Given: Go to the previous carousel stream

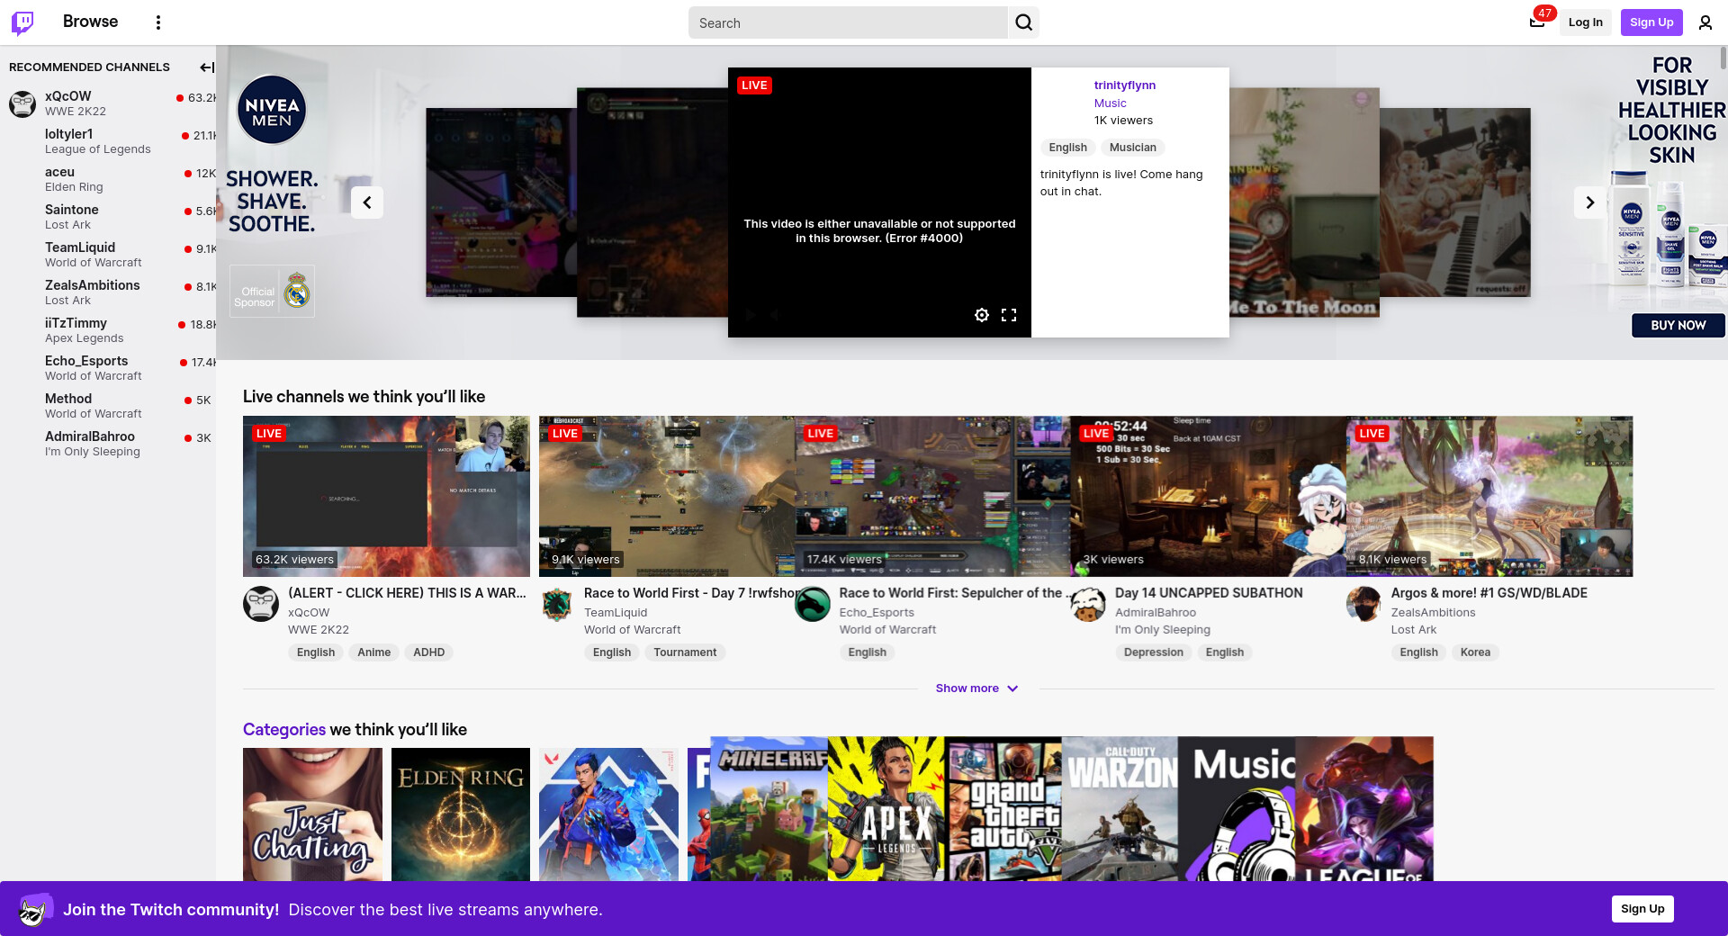Looking at the screenshot, I should pyautogui.click(x=367, y=202).
